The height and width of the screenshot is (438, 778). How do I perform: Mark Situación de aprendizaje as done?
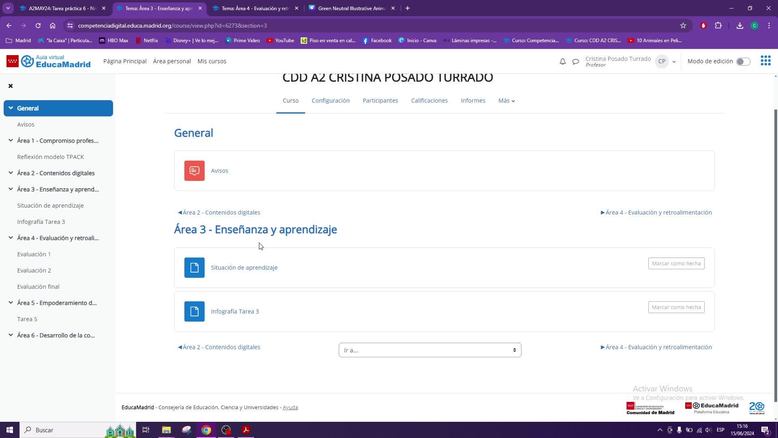tap(676, 264)
